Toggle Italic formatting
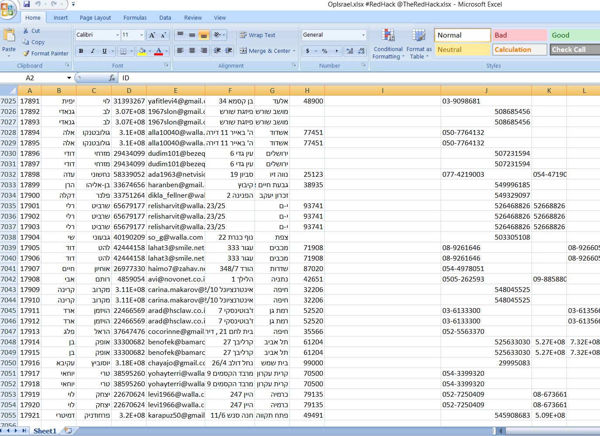 93,51
